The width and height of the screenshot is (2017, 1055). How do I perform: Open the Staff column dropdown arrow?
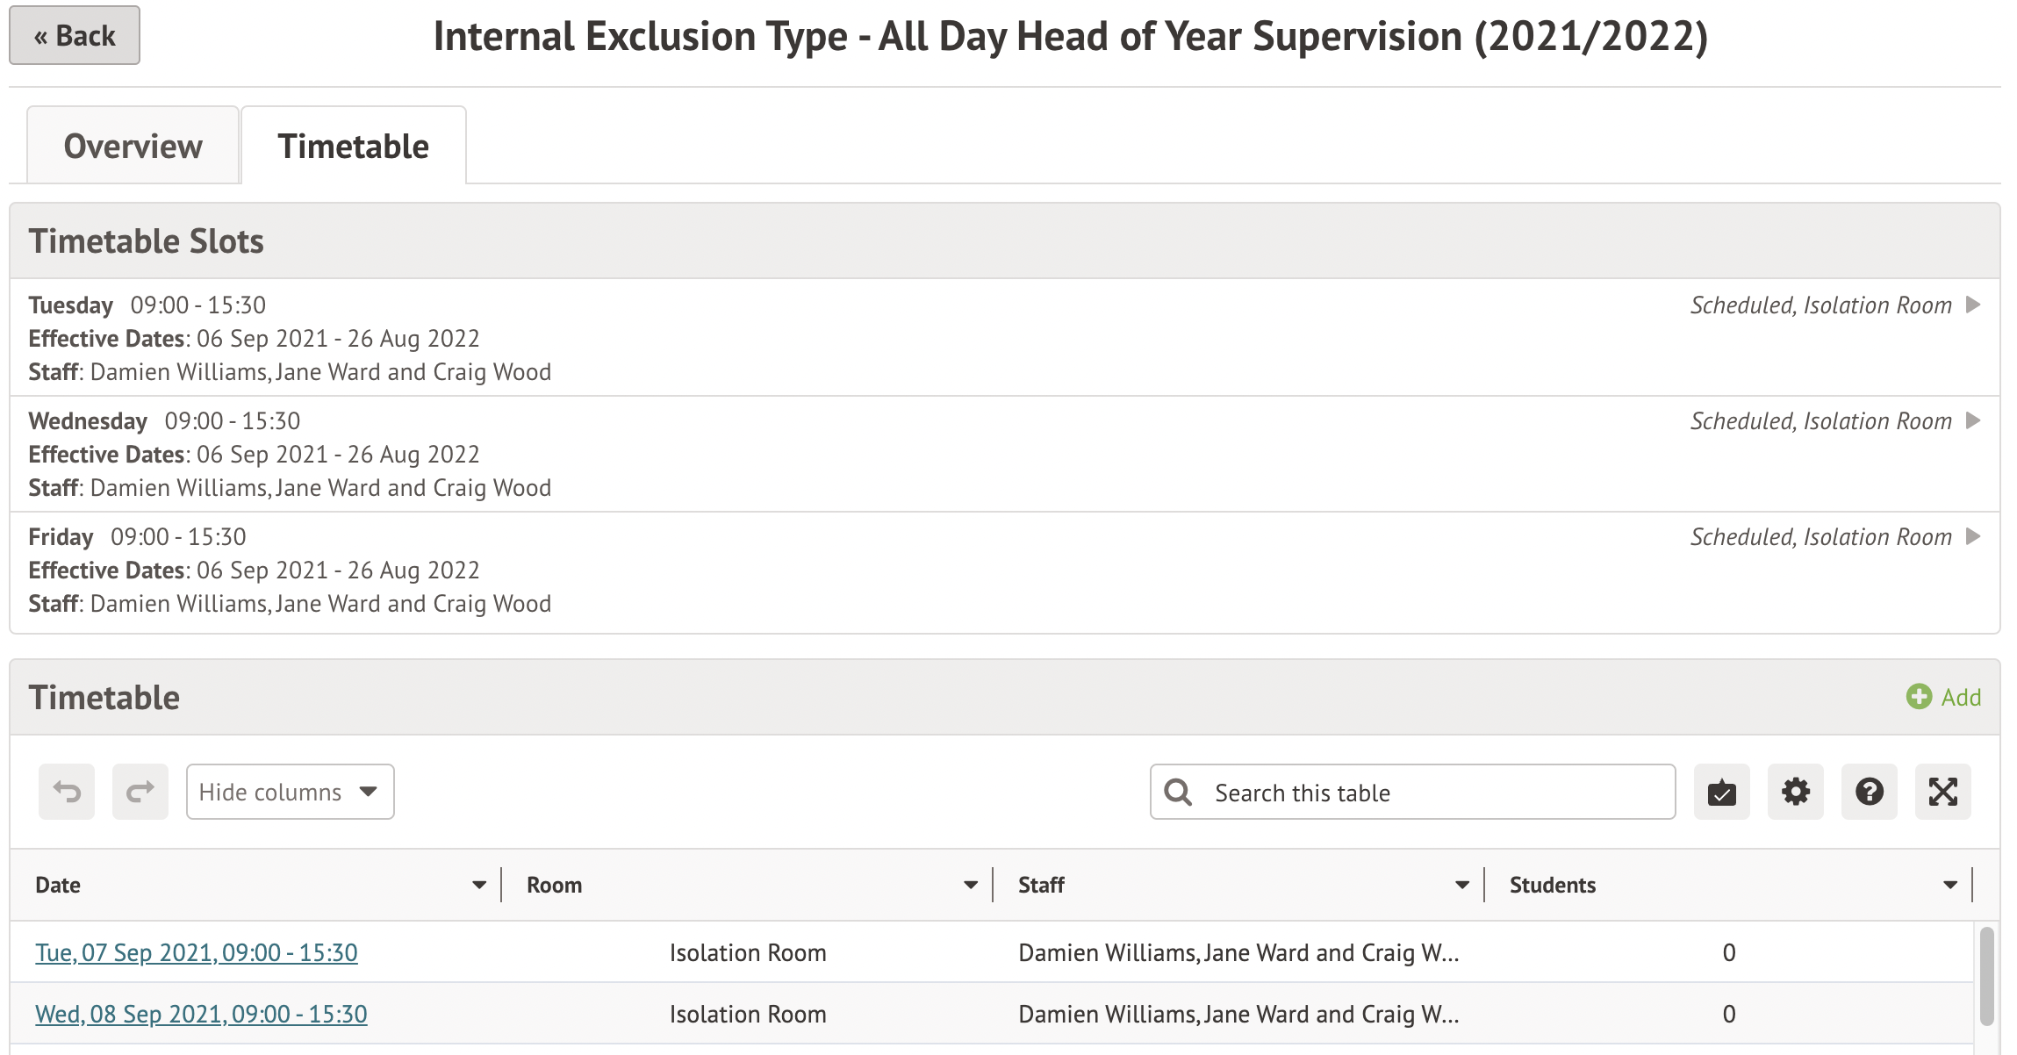(1462, 885)
